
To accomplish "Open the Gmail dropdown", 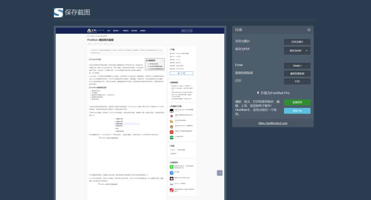I will click(297, 66).
